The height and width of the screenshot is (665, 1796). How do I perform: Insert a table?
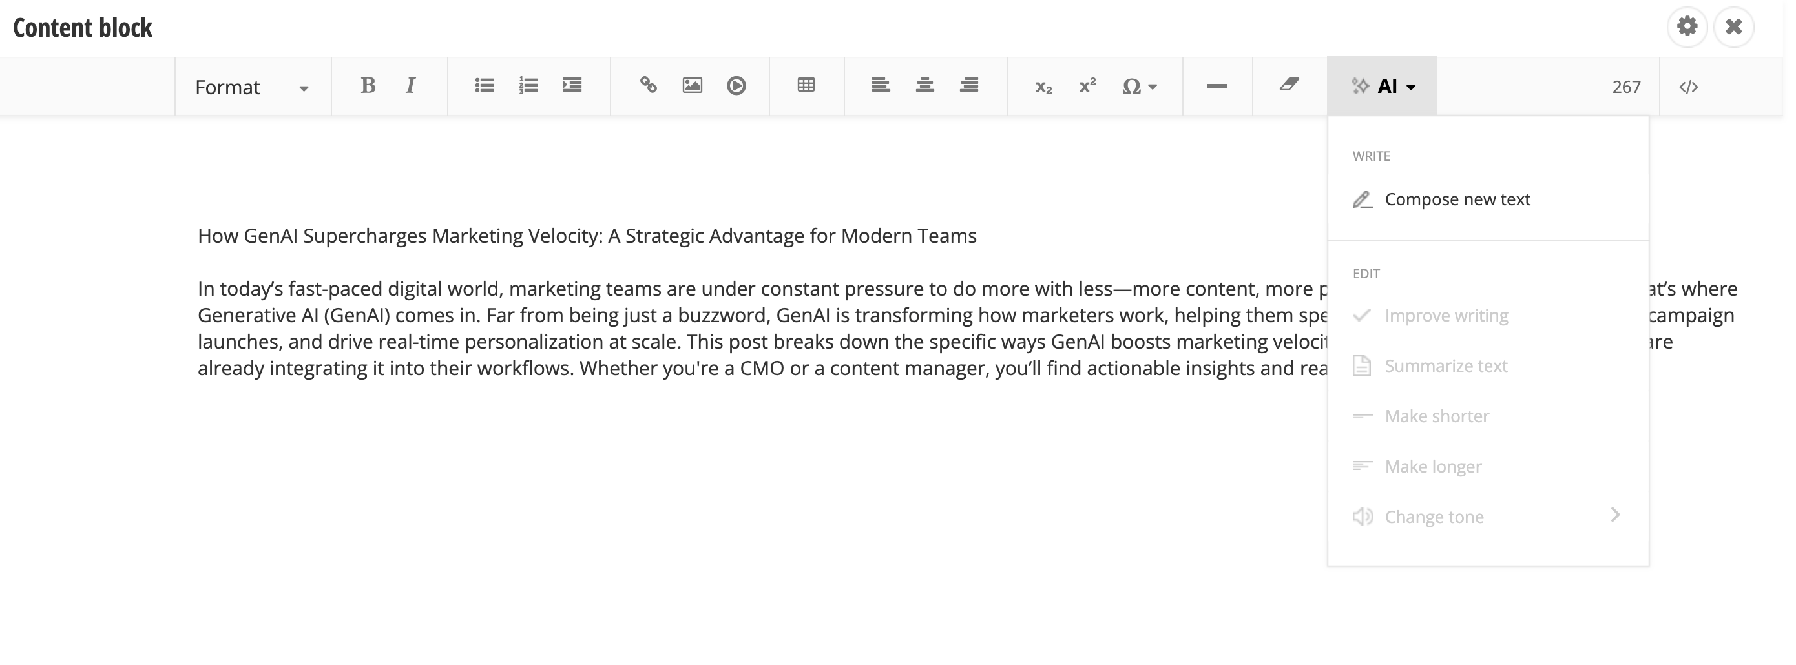(x=806, y=86)
